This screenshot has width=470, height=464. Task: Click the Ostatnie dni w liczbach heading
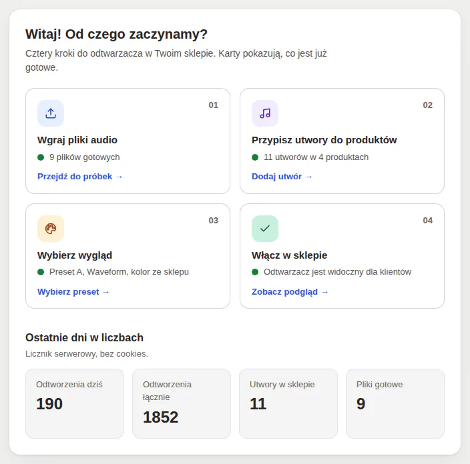tap(85, 338)
